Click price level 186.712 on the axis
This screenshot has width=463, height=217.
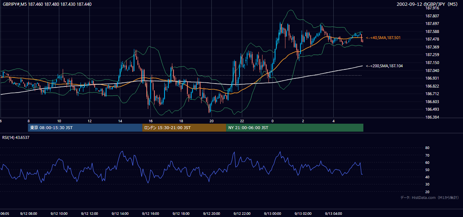coord(432,94)
